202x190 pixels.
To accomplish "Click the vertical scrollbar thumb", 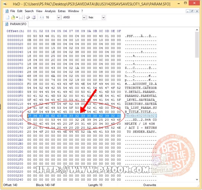I will pos(197,45).
